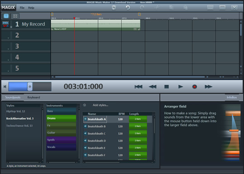Screen dimensions: 244x174
Task: Switch to the Keyboard tab
Action: [33, 97]
